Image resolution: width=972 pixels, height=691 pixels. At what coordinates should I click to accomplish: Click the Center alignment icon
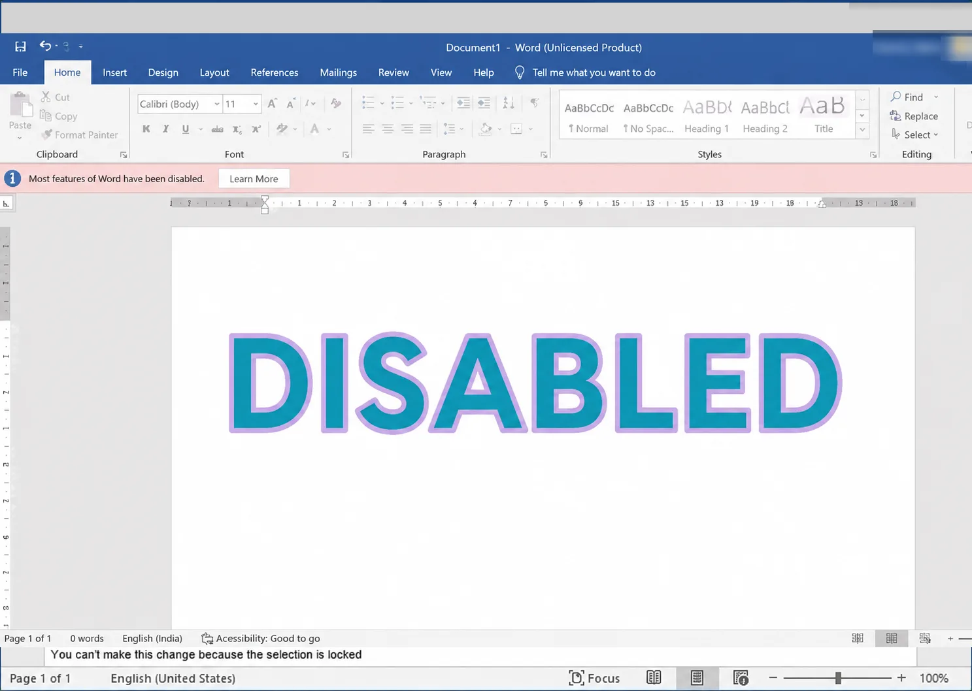tap(388, 129)
